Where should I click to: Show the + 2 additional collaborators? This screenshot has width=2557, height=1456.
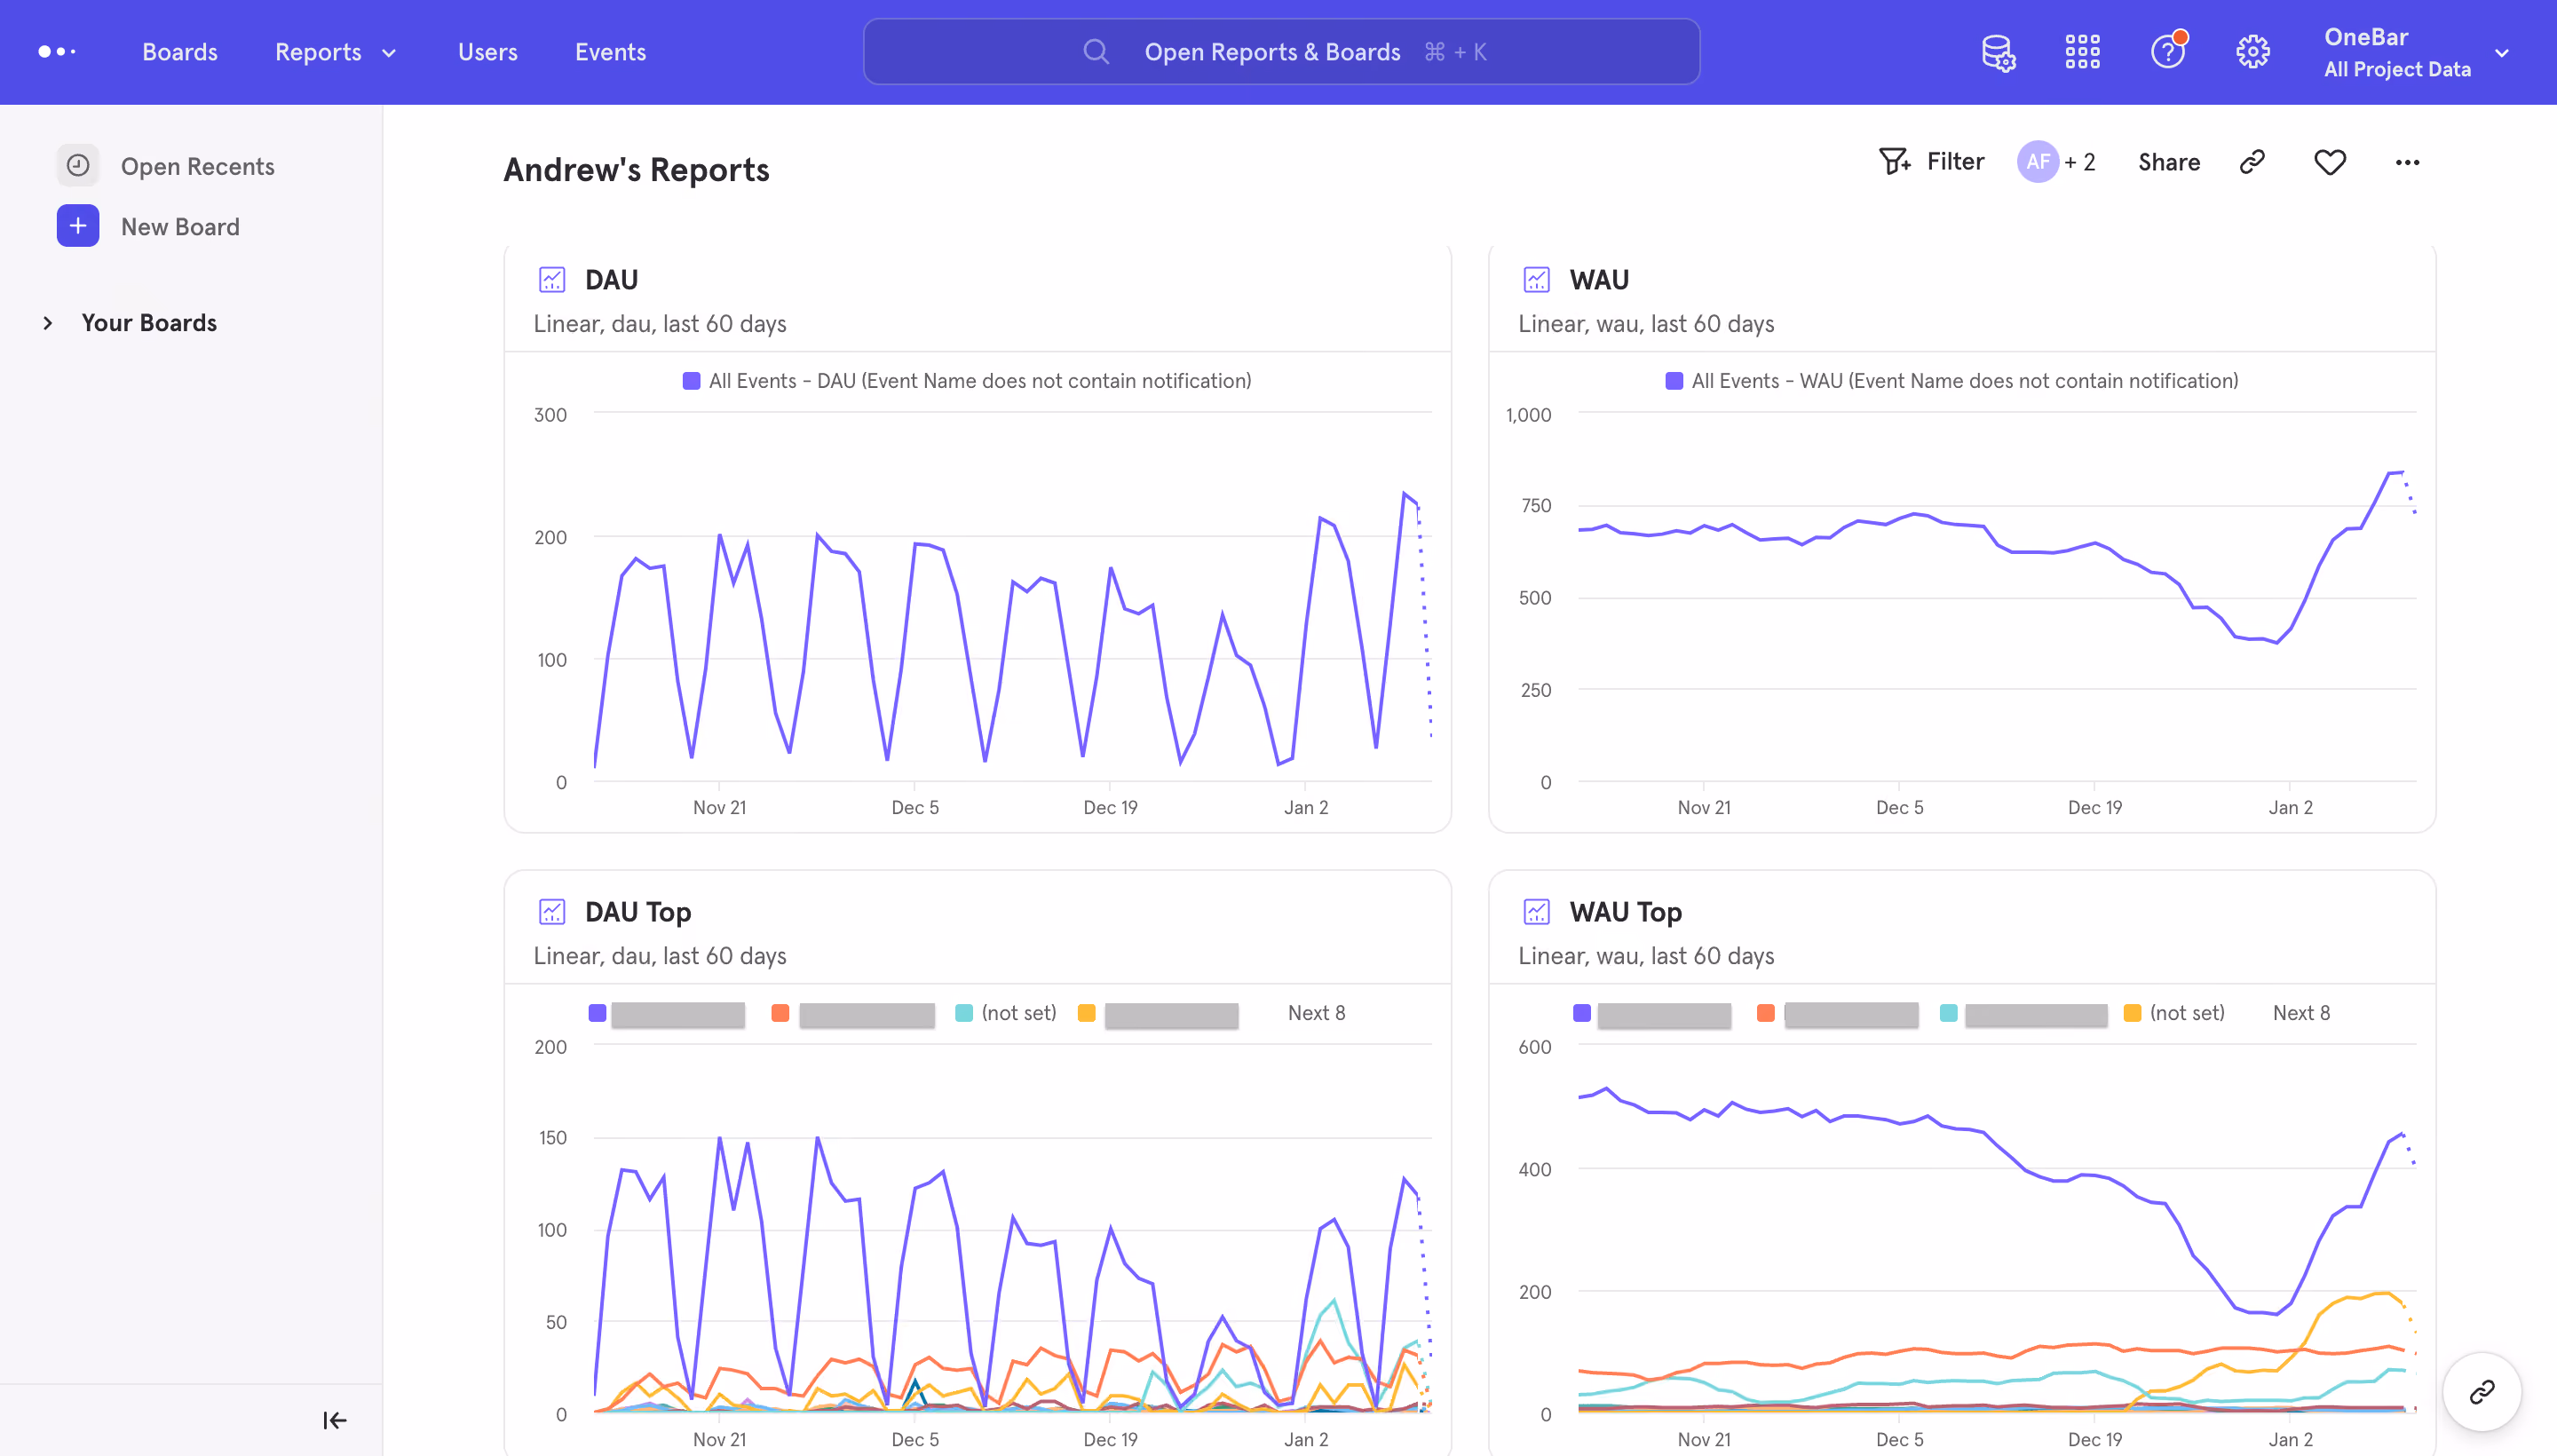pos(2080,162)
